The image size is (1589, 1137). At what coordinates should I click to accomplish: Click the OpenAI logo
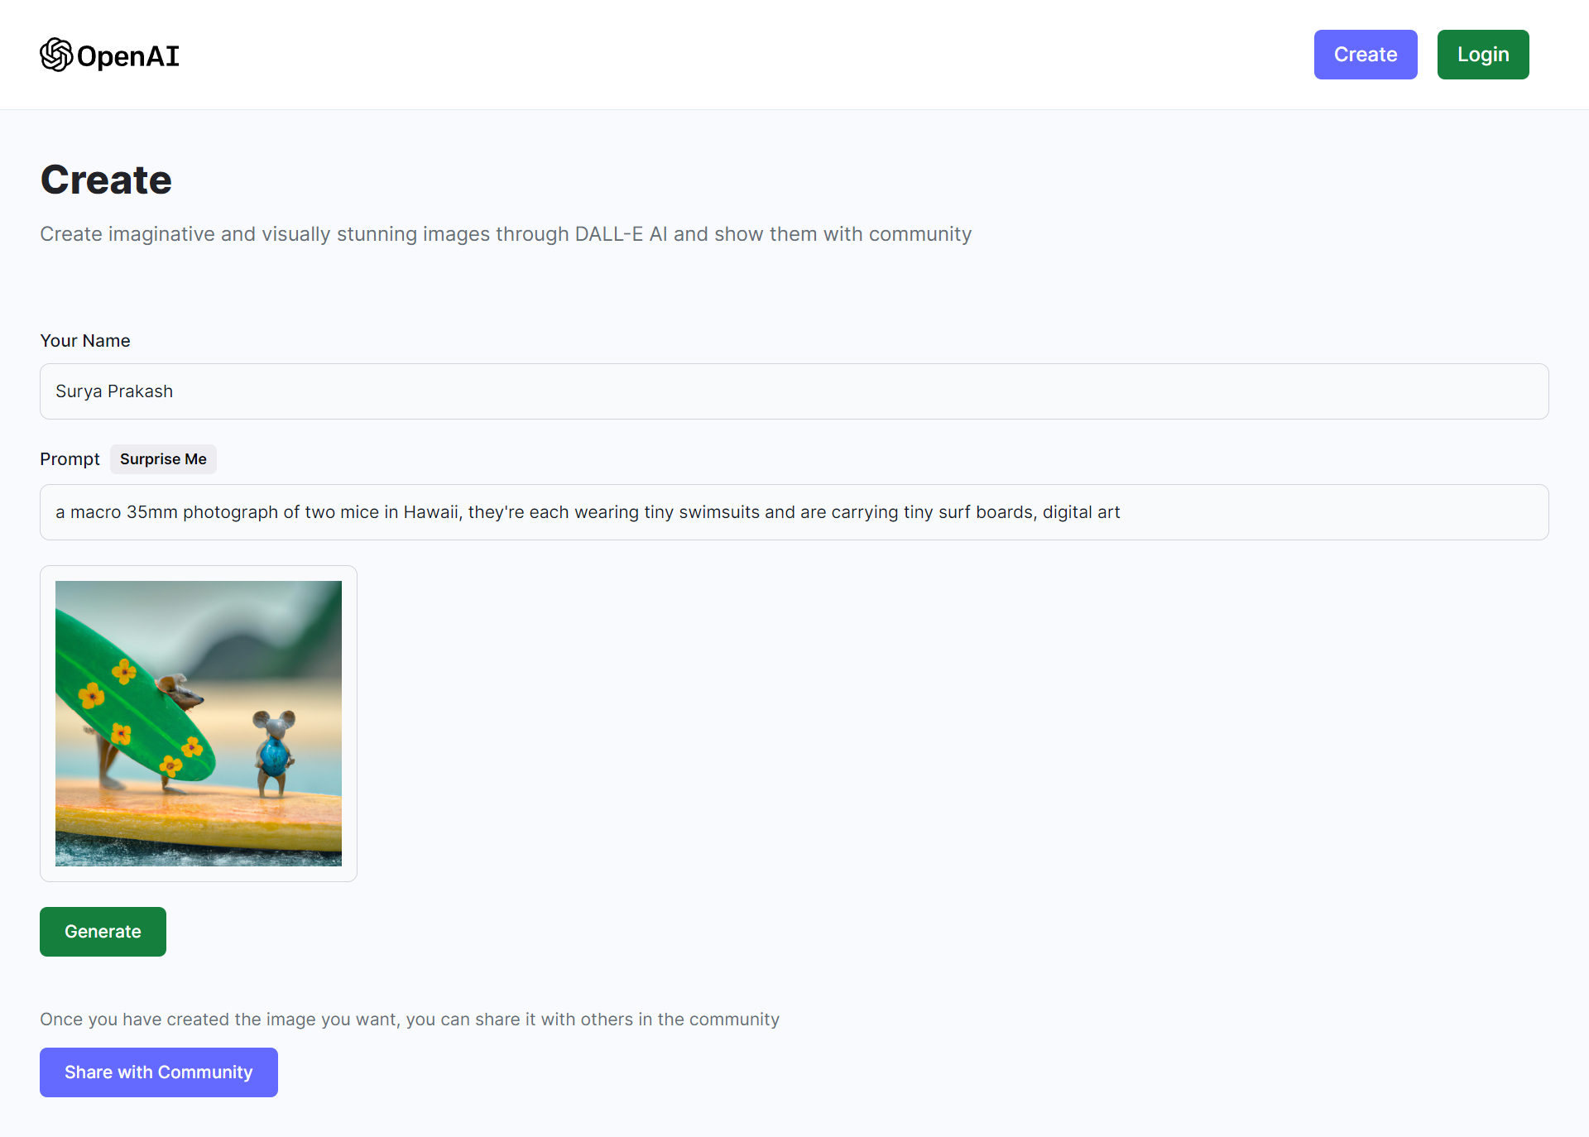coord(109,55)
